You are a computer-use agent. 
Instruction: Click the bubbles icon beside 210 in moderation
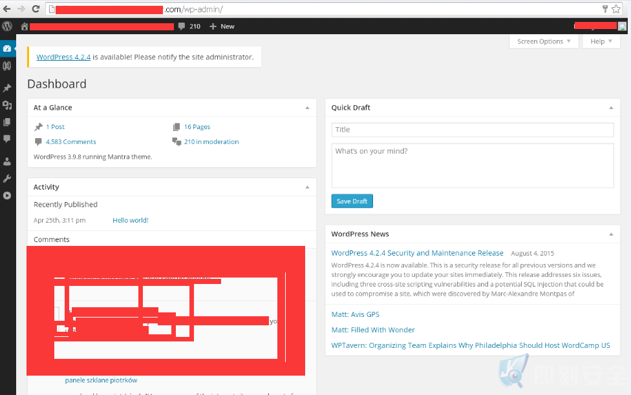pyautogui.click(x=176, y=142)
